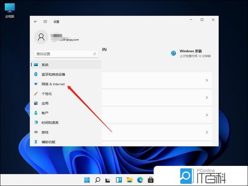This screenshot has width=248, height=186.
Task: Open 网络 & Internet settings
Action: [x=66, y=84]
